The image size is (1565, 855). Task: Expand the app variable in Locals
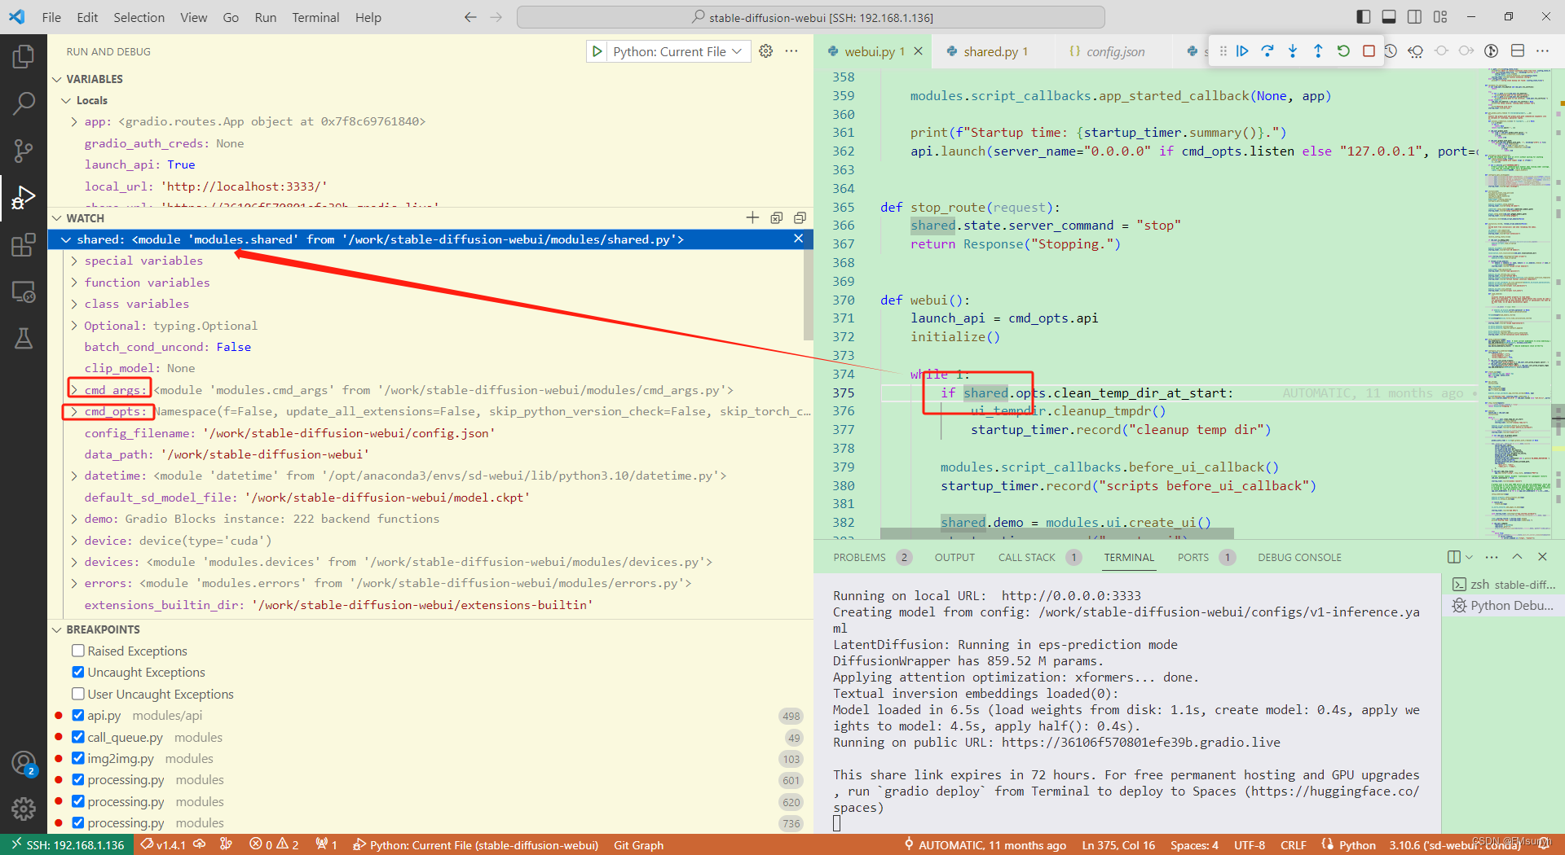coord(74,121)
